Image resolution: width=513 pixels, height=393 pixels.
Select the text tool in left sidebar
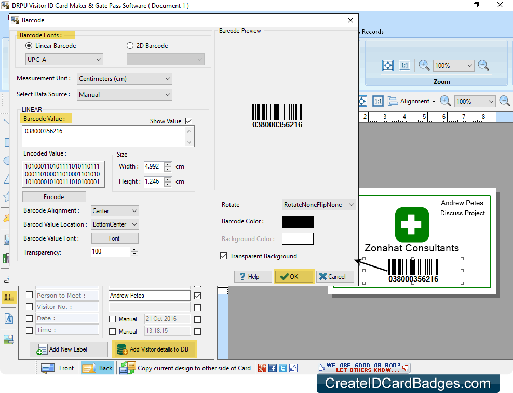(8, 318)
